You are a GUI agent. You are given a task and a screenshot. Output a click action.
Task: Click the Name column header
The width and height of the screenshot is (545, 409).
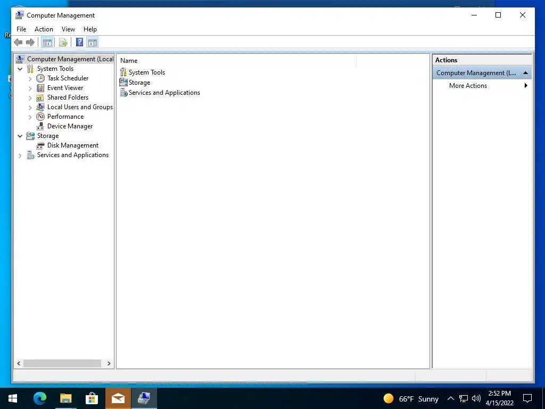[236, 61]
